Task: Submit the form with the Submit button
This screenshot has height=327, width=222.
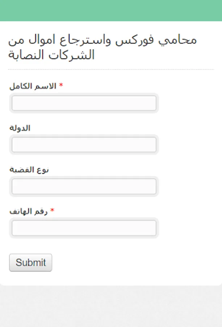Action: (30, 263)
